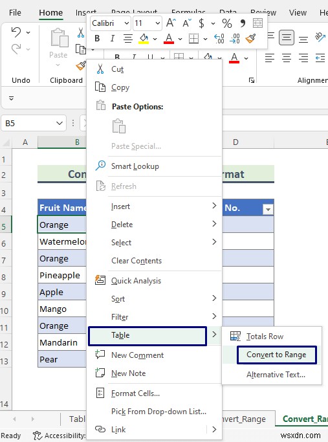Toggle Middle Align in ribbon
328x442 pixels.
[287, 38]
